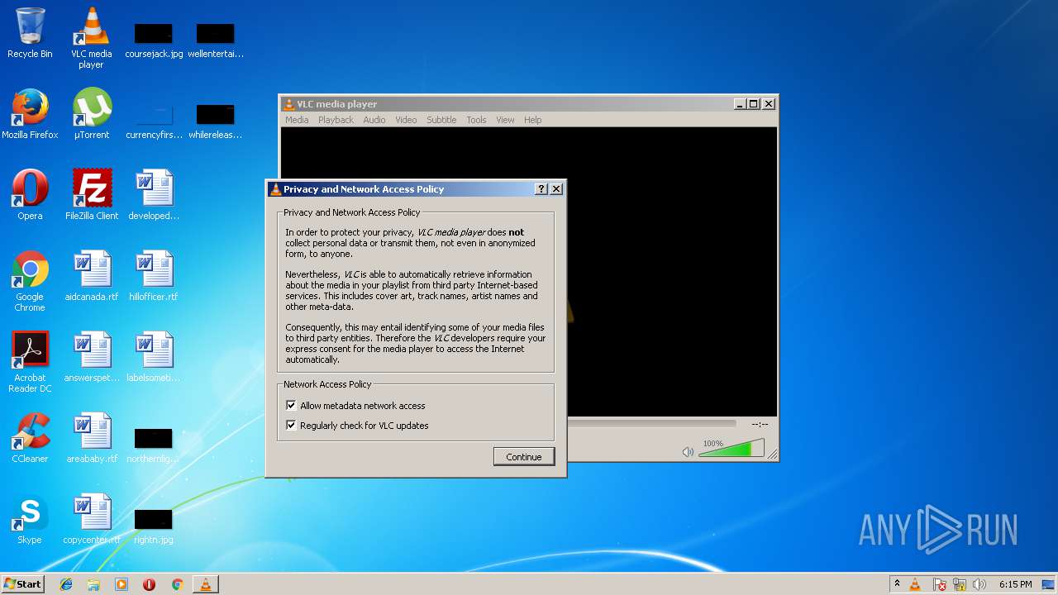The height and width of the screenshot is (595, 1058).
Task: Open Windows Explorer from taskbar
Action: click(93, 584)
